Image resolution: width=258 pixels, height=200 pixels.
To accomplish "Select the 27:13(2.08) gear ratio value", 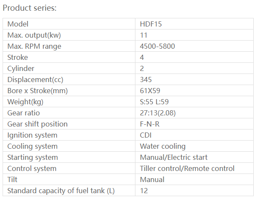I will 158,113.
